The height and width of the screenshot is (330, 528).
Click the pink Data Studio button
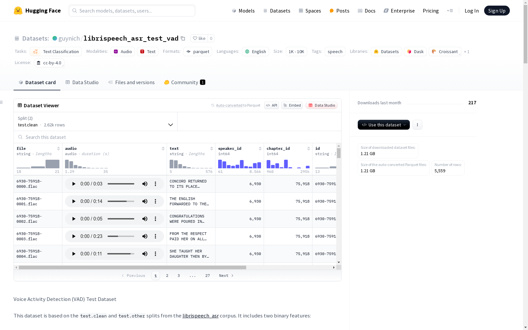tap(321, 105)
